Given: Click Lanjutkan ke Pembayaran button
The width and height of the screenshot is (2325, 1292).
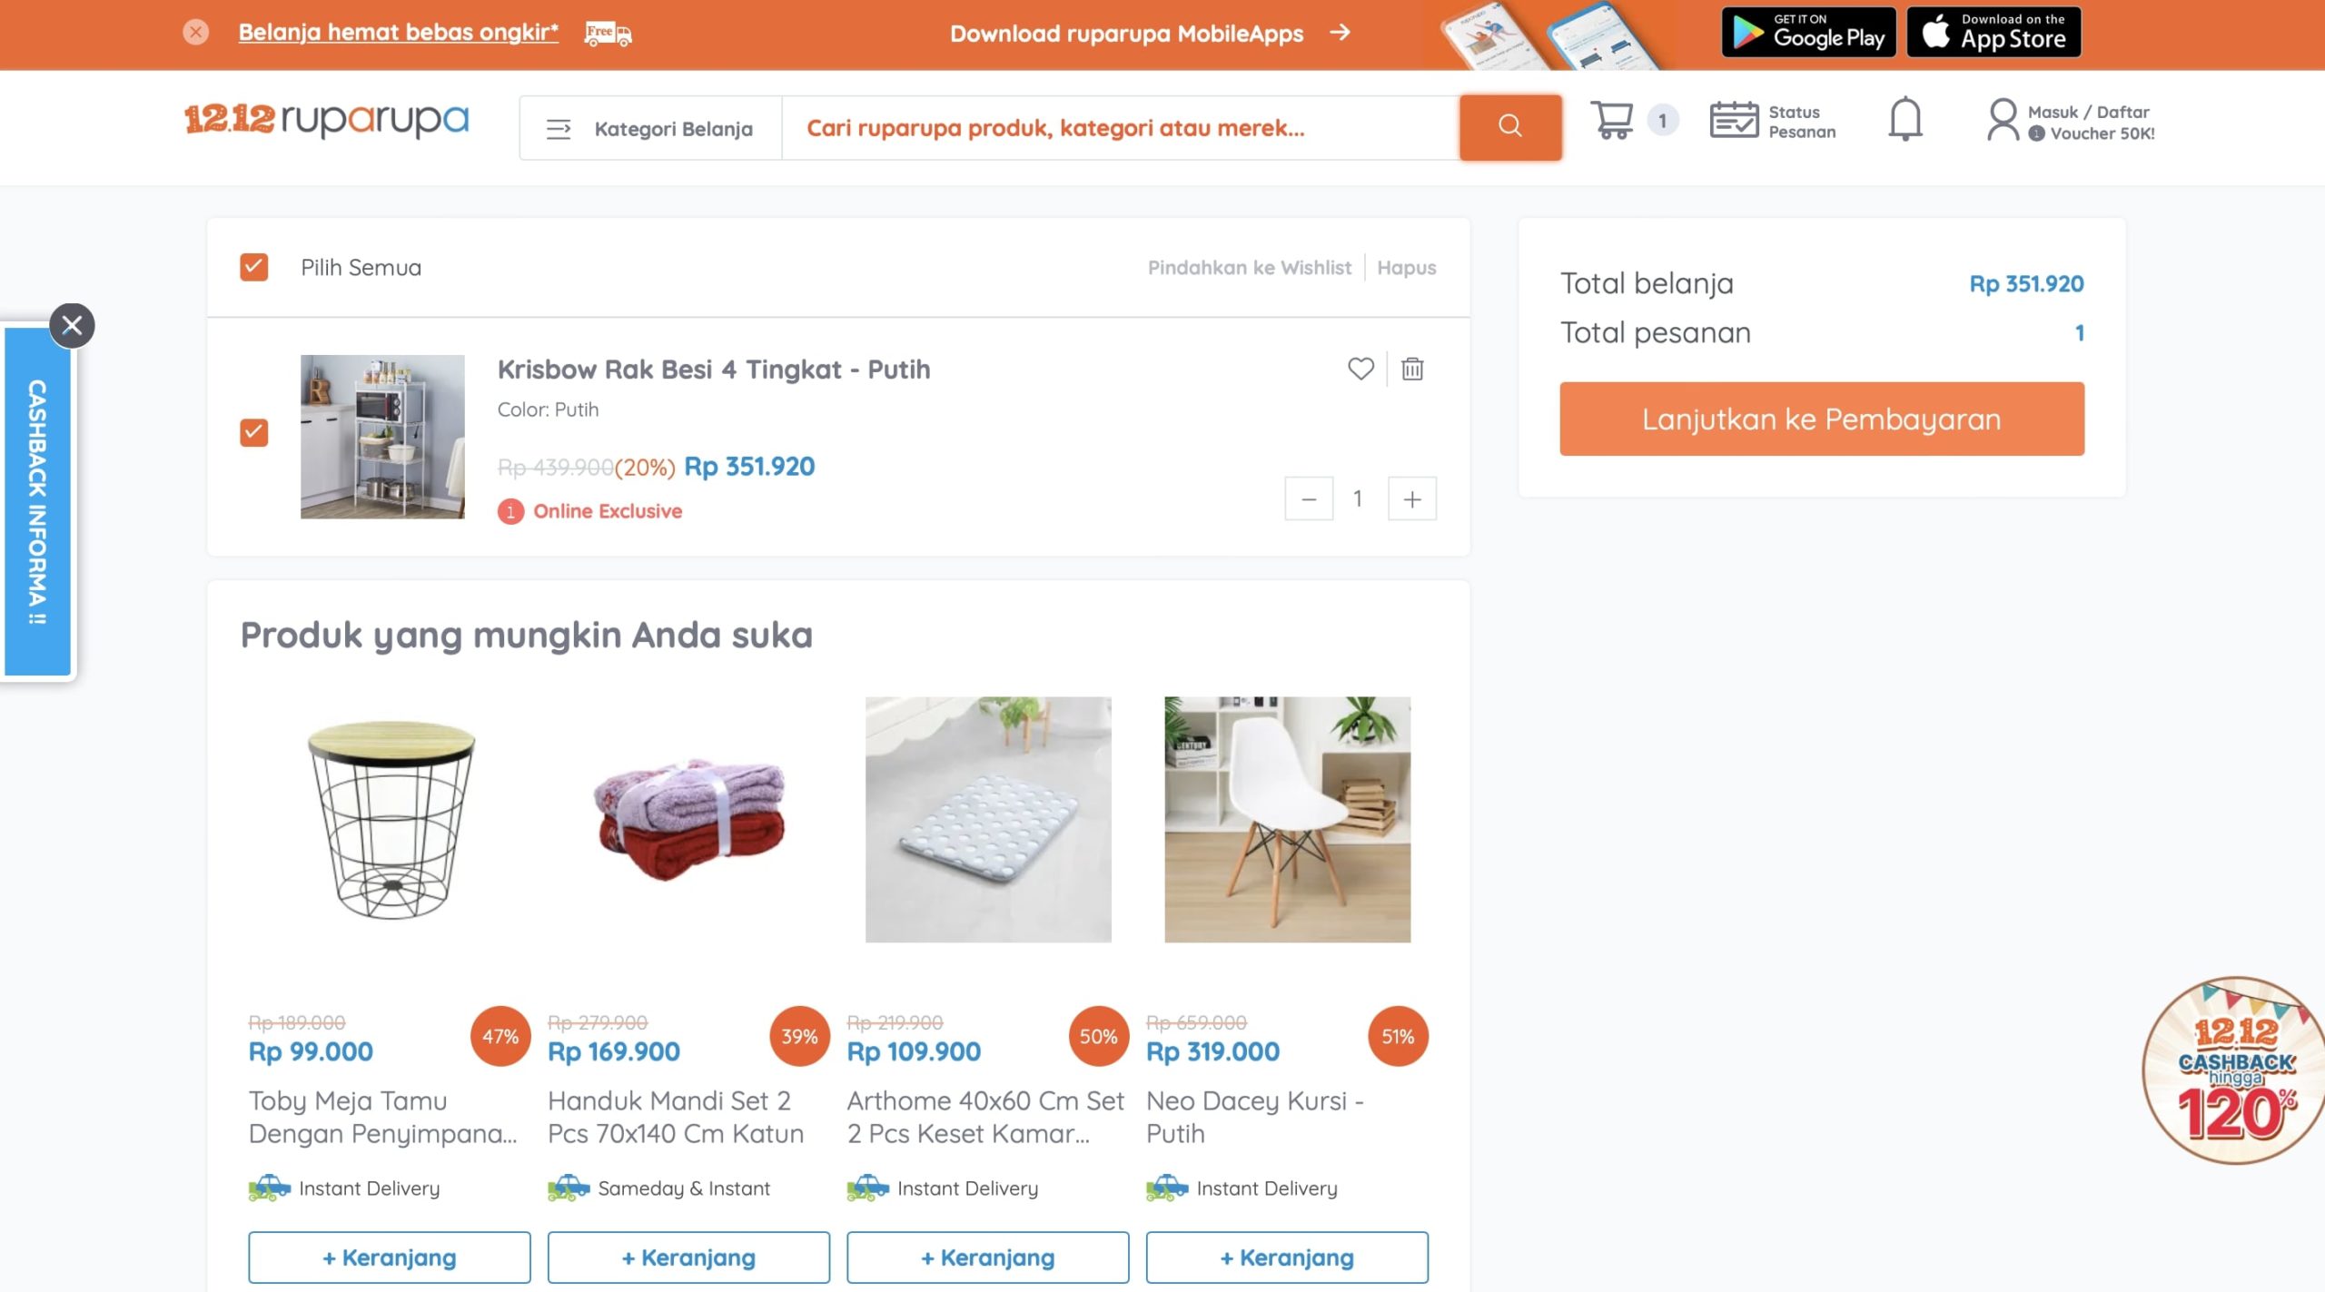Looking at the screenshot, I should tap(1821, 419).
